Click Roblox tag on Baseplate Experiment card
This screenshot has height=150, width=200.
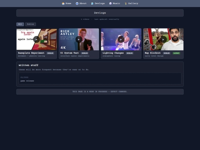coord(50,53)
